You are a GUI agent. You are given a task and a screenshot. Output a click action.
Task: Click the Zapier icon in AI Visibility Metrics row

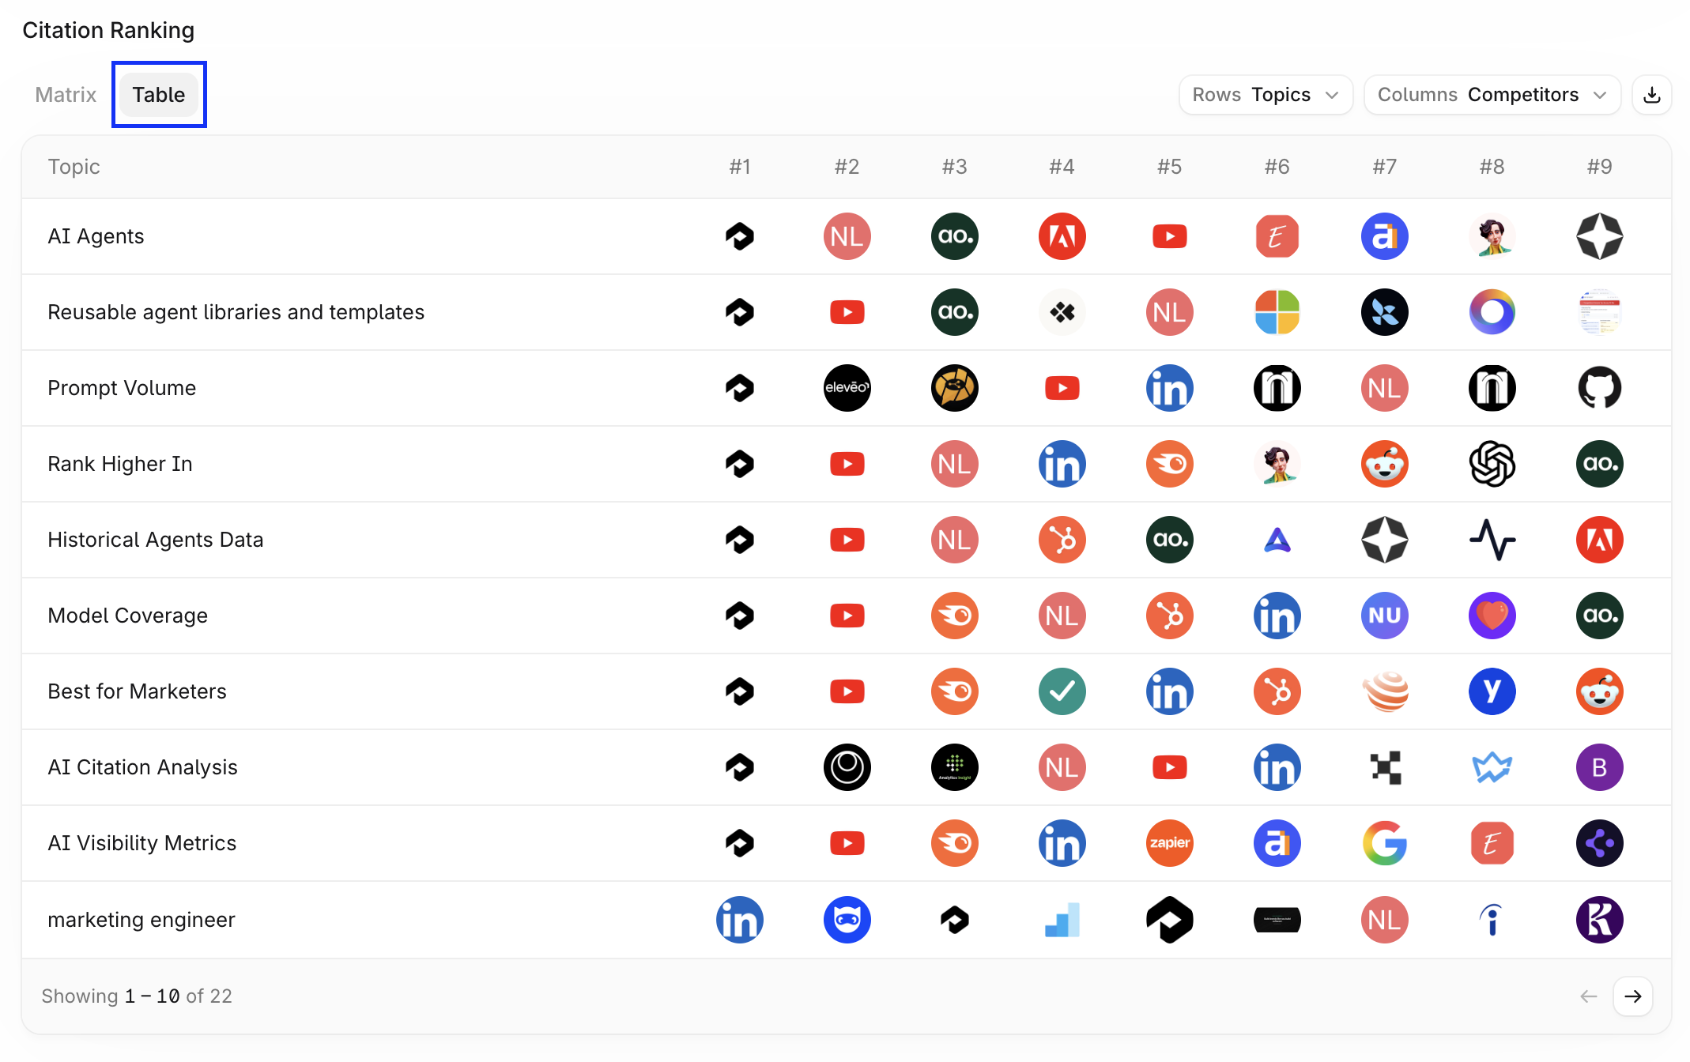point(1169,843)
